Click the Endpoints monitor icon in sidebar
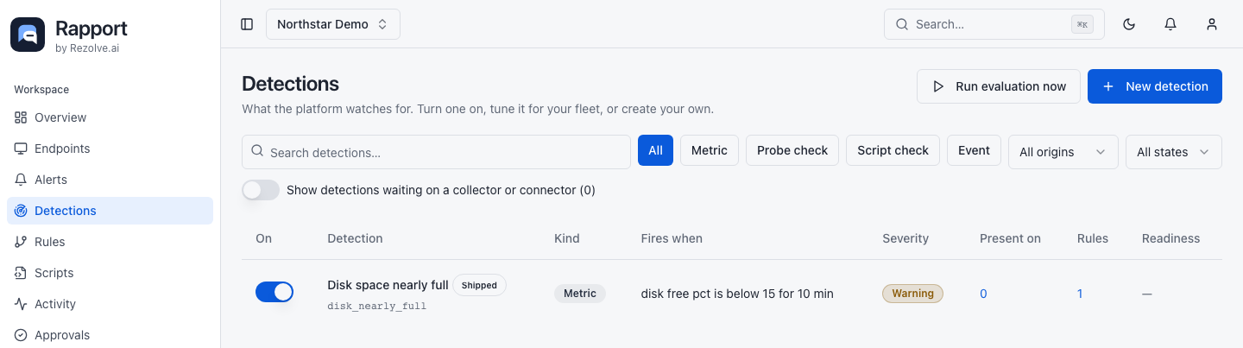The width and height of the screenshot is (1243, 348). (x=21, y=149)
